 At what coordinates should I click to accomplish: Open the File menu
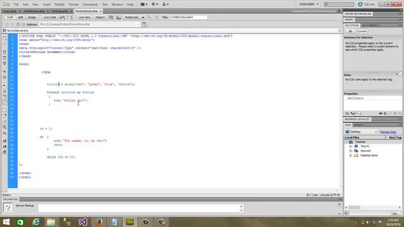click(16, 4)
